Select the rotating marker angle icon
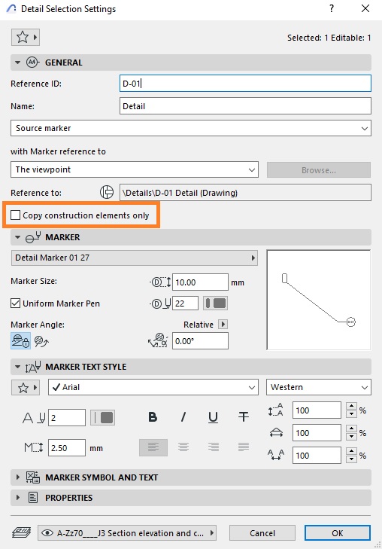The height and width of the screenshot is (549, 382). (x=41, y=340)
